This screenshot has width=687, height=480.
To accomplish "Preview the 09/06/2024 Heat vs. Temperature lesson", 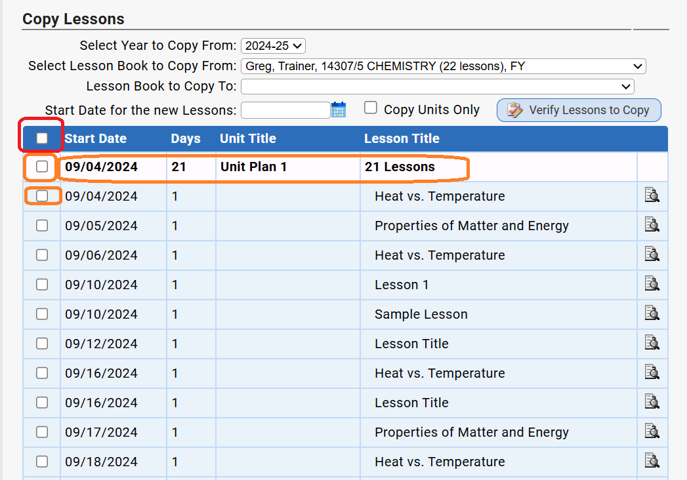I will (x=652, y=254).
